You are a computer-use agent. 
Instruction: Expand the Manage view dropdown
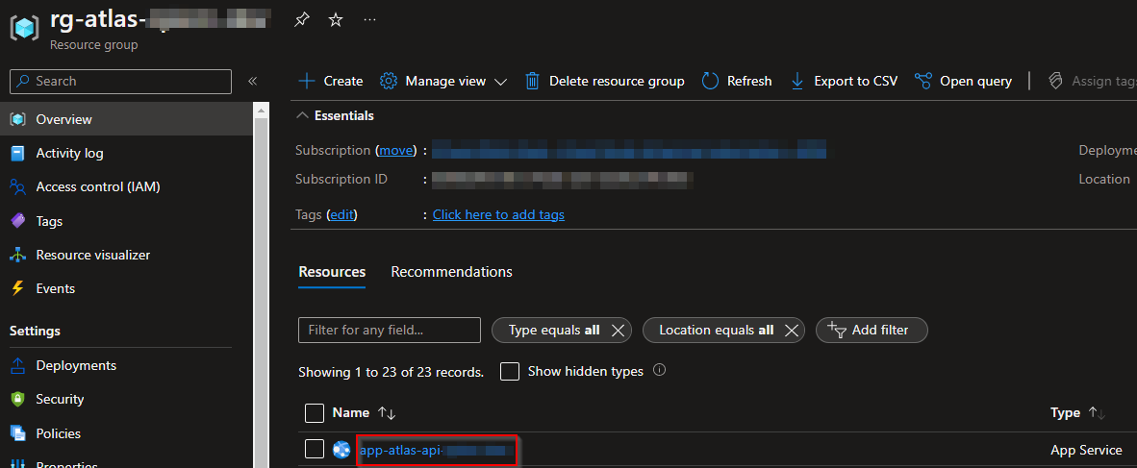[x=500, y=82]
